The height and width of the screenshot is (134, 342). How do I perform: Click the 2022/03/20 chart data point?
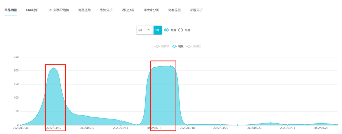tap(221, 125)
